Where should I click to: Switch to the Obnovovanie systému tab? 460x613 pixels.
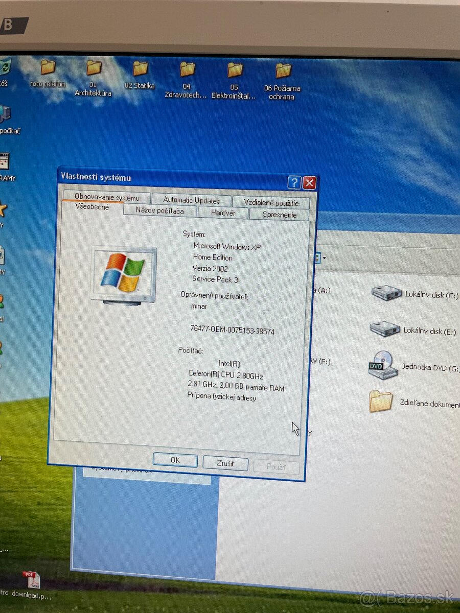click(x=107, y=197)
